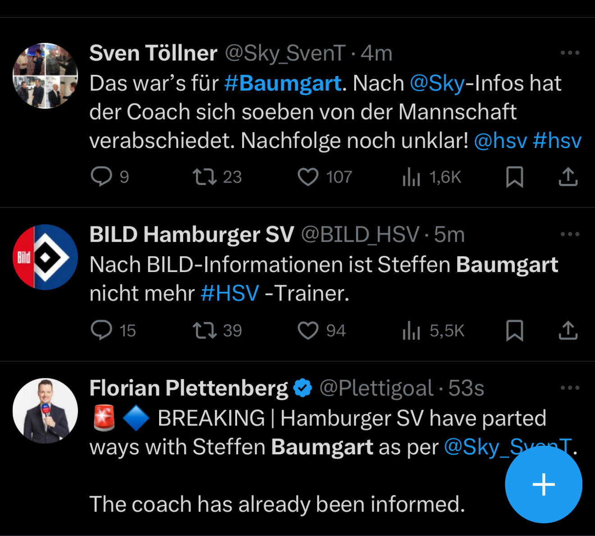The height and width of the screenshot is (536, 595).
Task: Open more options for Sven Töllner's tweet
Action: pos(570,53)
